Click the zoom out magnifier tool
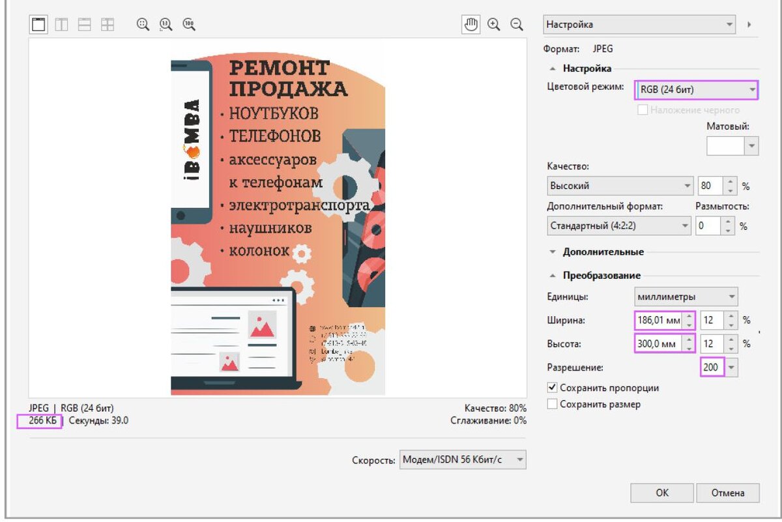The image size is (782, 522). [x=517, y=24]
